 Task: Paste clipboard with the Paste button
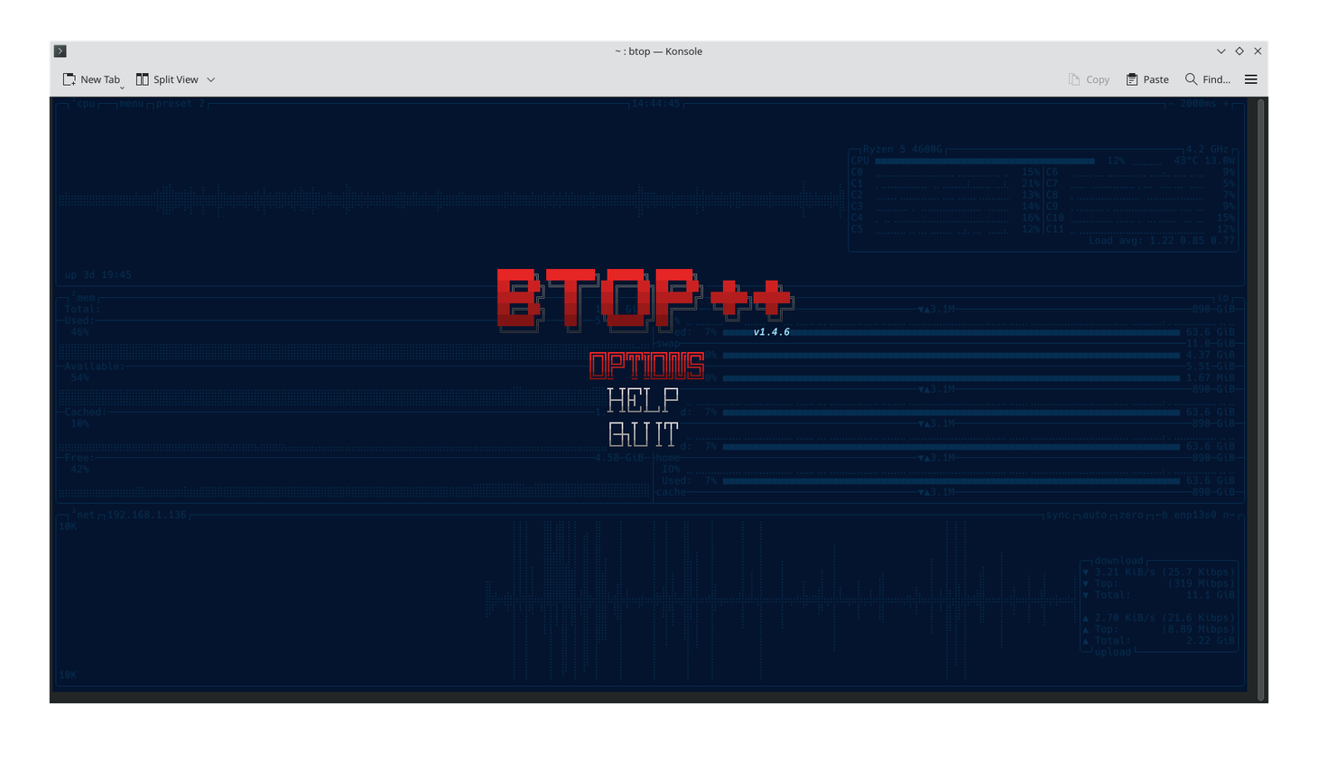coord(1147,79)
